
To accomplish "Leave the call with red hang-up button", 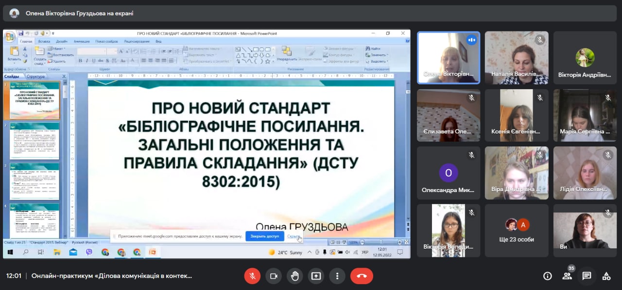I will pyautogui.click(x=362, y=276).
